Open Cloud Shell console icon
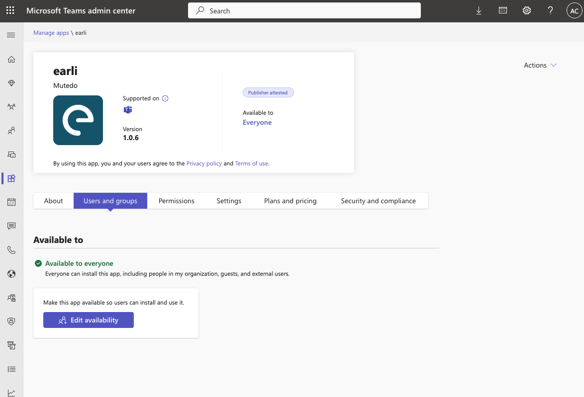This screenshot has height=397, width=584. pyautogui.click(x=503, y=10)
